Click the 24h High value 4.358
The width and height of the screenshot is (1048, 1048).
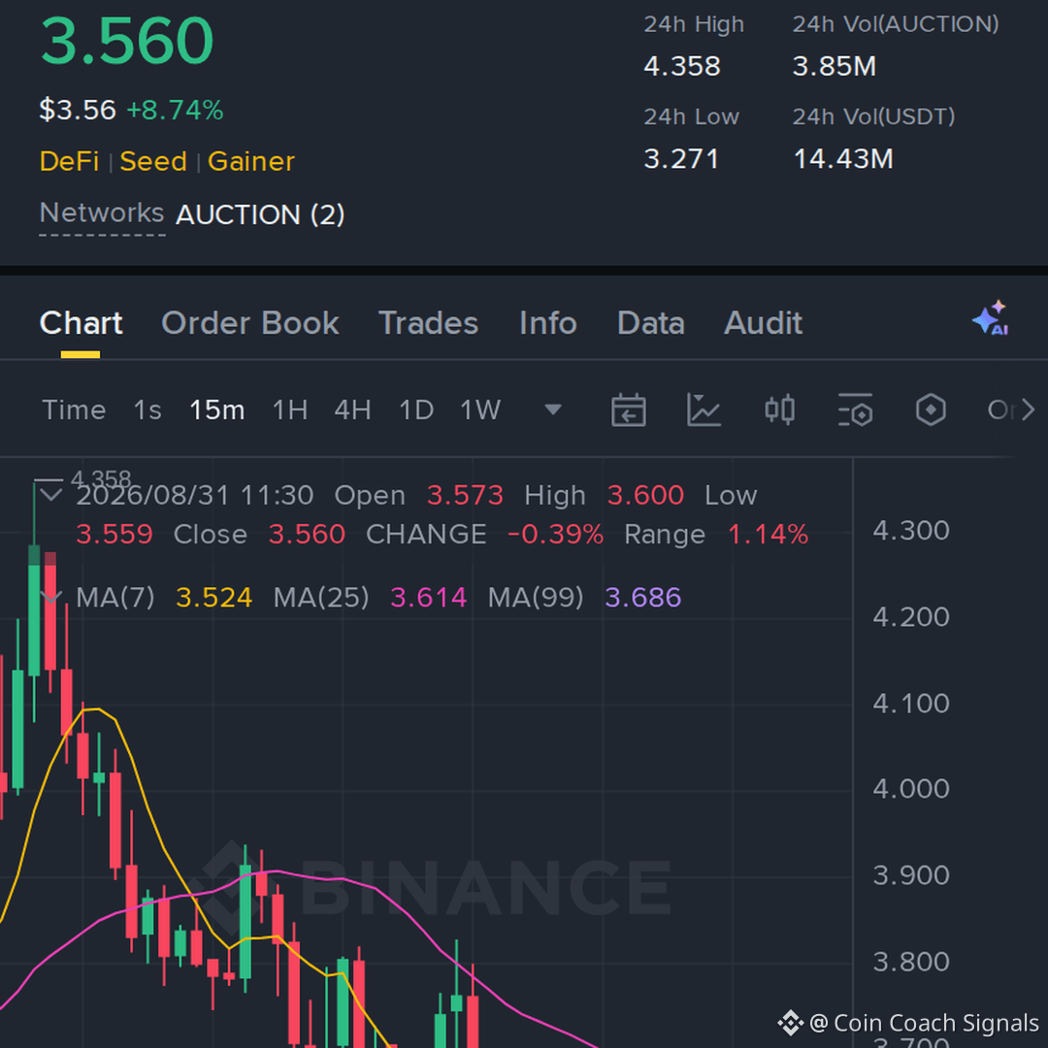click(x=682, y=66)
